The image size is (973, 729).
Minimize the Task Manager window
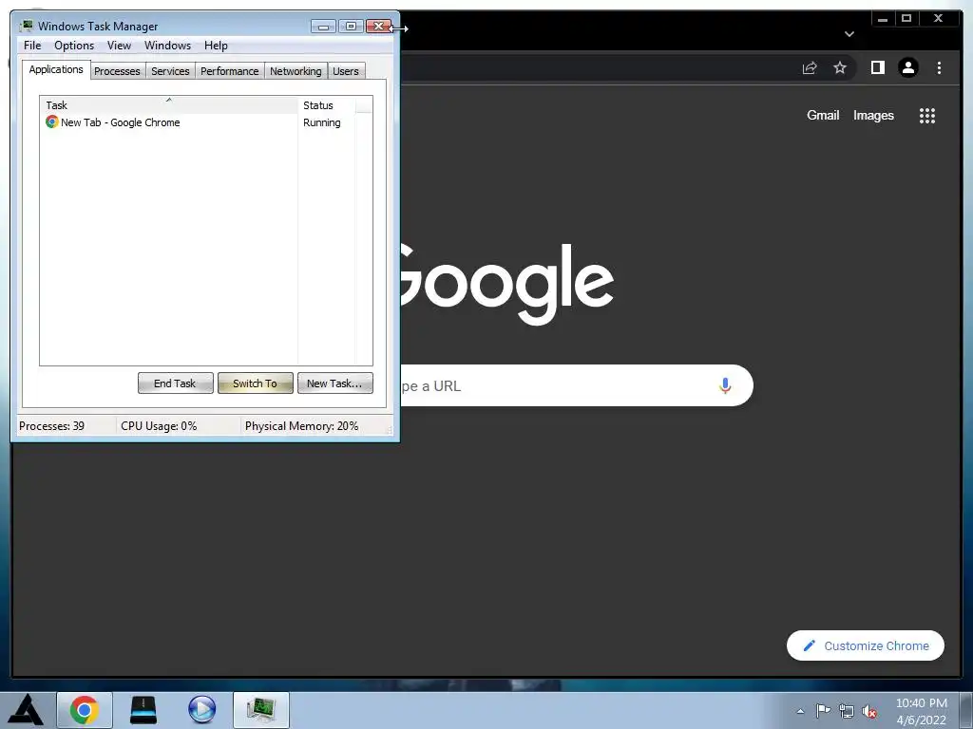323,26
